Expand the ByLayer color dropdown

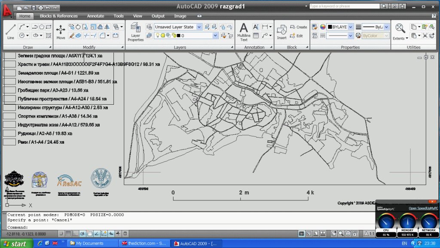[x=350, y=27]
